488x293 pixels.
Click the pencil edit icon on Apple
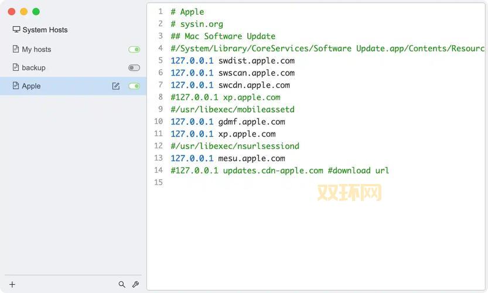click(x=116, y=86)
